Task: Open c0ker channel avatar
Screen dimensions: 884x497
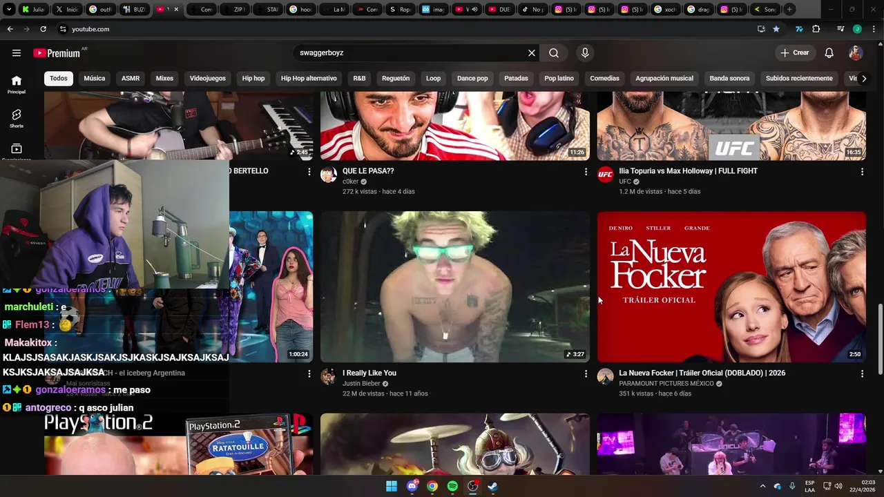Action: [329, 175]
